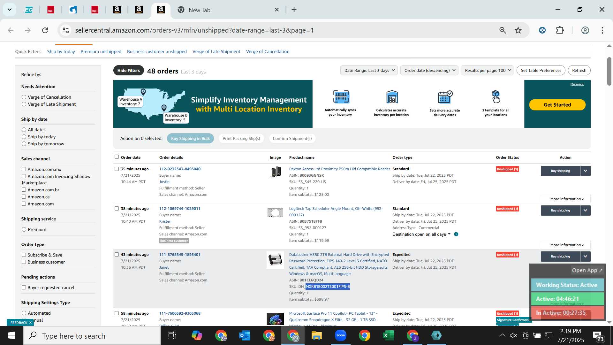Open Date Range: Last 3 days dropdown
The image size is (613, 345).
pyautogui.click(x=369, y=70)
